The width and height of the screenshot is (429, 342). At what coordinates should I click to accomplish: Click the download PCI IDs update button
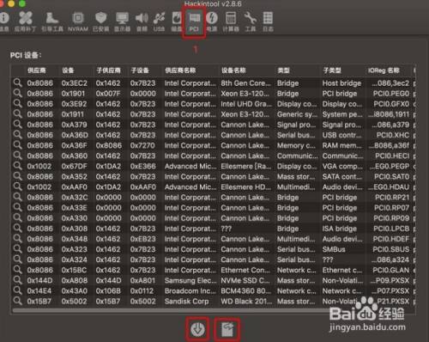pos(197,329)
